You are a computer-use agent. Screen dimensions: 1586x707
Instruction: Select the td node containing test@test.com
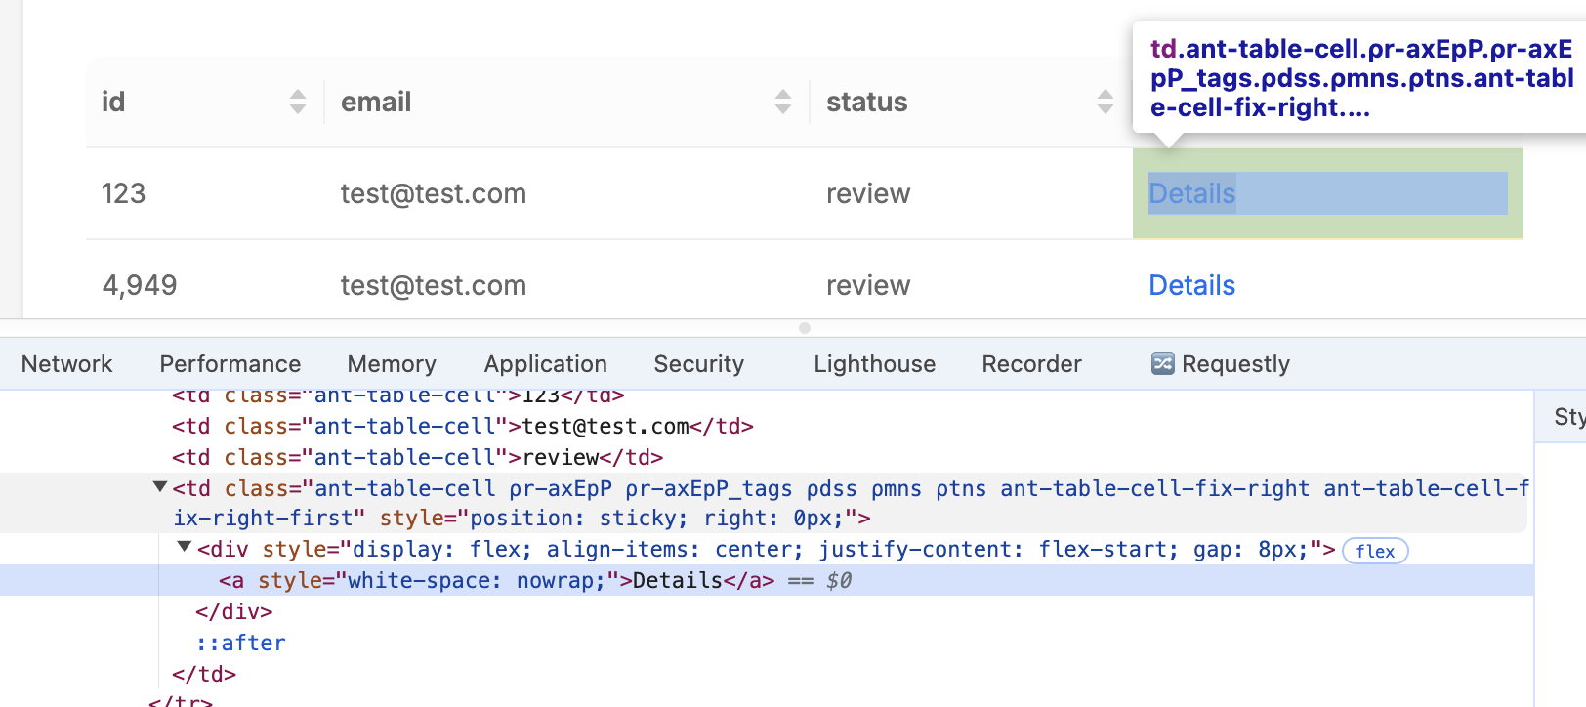click(462, 427)
